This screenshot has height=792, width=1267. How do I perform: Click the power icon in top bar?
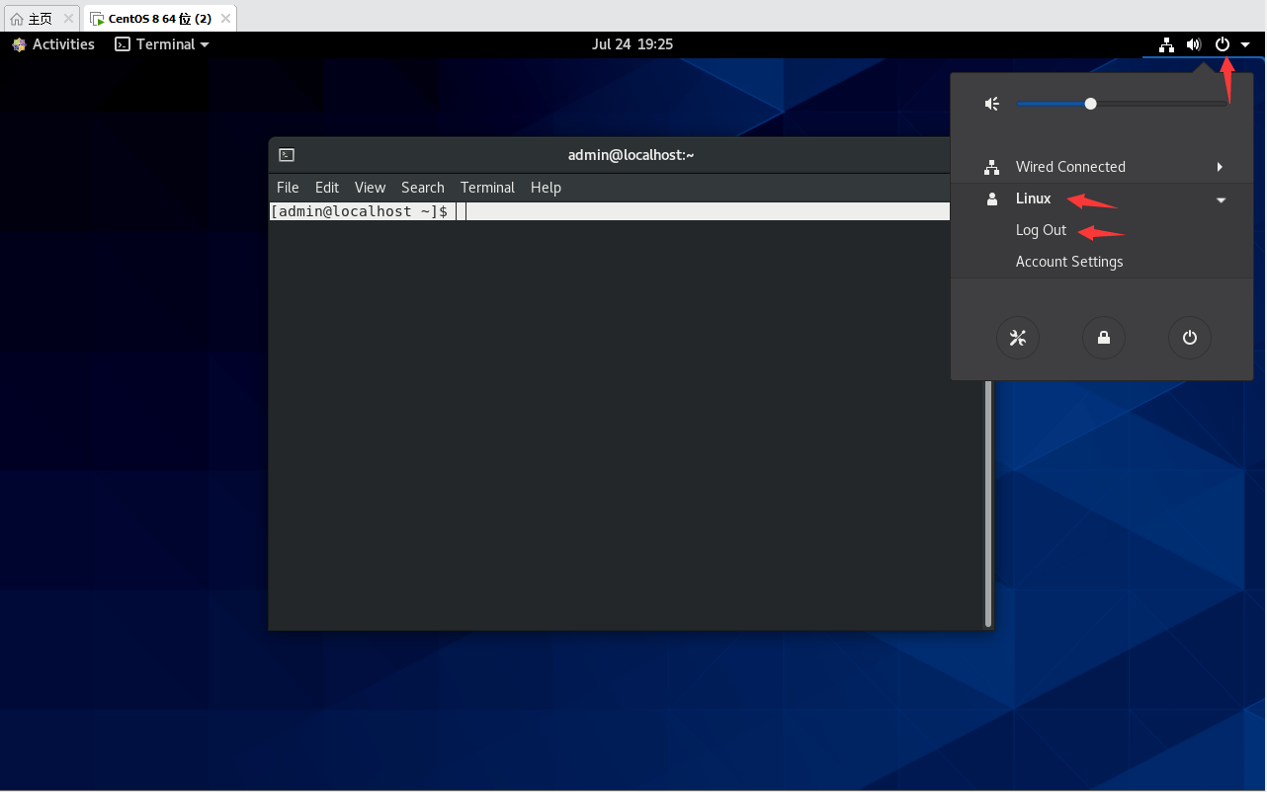pyautogui.click(x=1223, y=44)
